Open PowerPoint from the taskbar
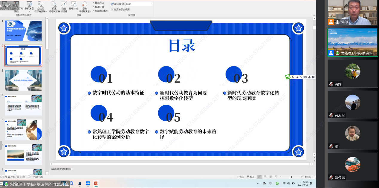The width and height of the screenshot is (379, 188). (x=96, y=183)
